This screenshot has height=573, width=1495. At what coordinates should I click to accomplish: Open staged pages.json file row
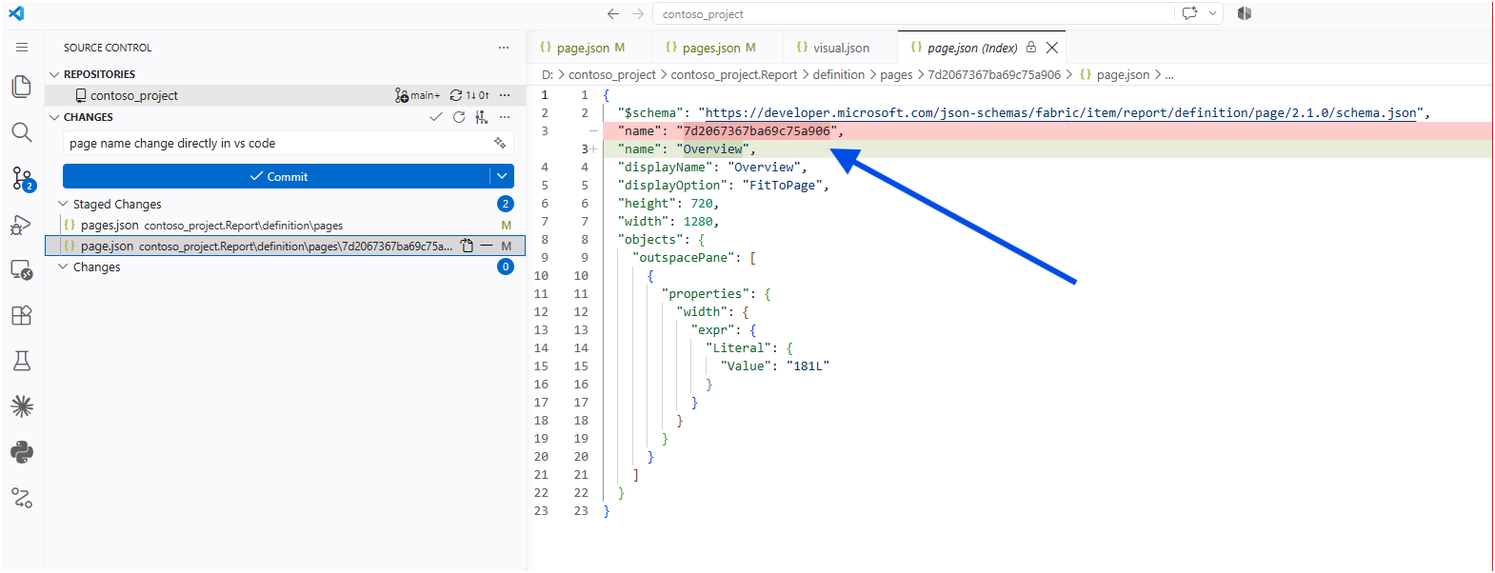(286, 225)
